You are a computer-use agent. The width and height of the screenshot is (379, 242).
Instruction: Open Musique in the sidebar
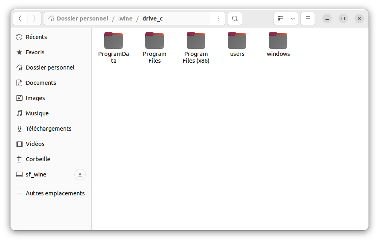click(51, 113)
